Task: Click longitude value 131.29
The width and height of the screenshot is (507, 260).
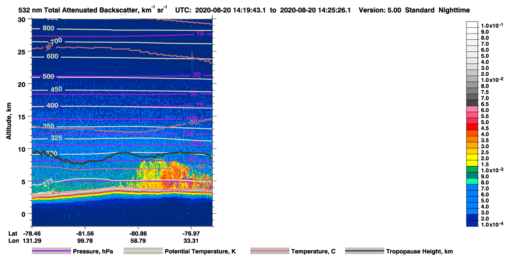Action: pos(32,241)
